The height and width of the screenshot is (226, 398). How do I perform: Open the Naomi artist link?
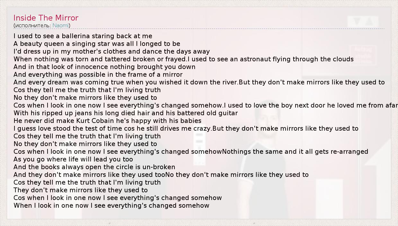(60, 25)
